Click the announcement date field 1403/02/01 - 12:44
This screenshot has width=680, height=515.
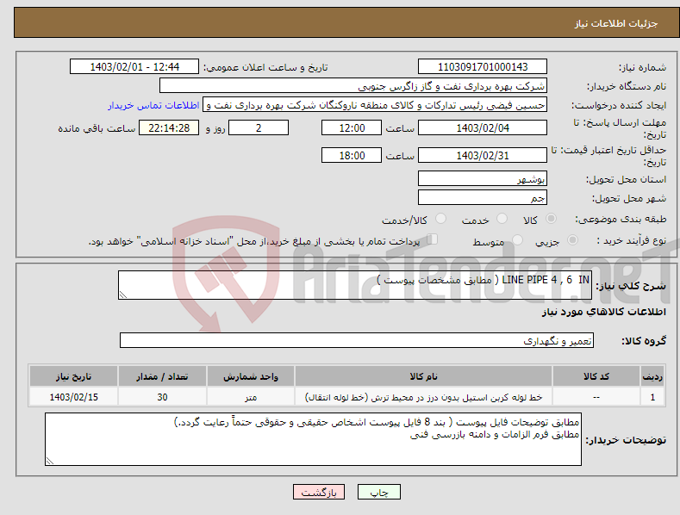(134, 67)
